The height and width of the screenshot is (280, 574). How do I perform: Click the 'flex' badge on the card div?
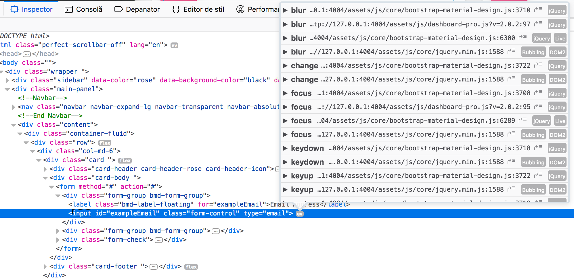coord(125,160)
